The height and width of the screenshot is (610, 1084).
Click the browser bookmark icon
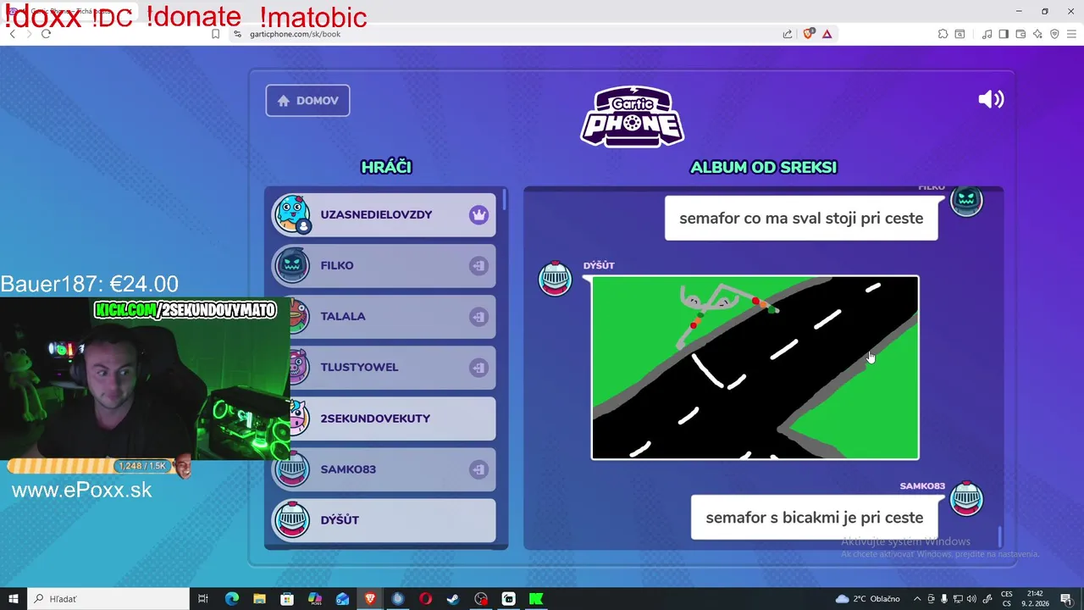(215, 34)
